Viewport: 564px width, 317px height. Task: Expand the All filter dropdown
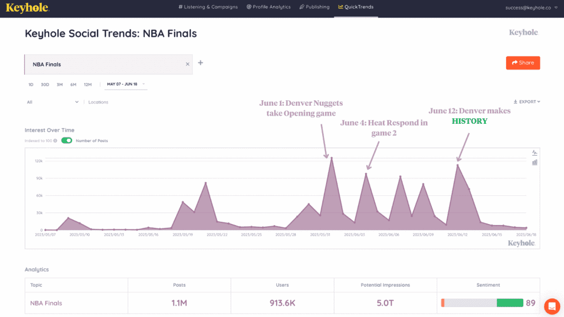pos(52,102)
